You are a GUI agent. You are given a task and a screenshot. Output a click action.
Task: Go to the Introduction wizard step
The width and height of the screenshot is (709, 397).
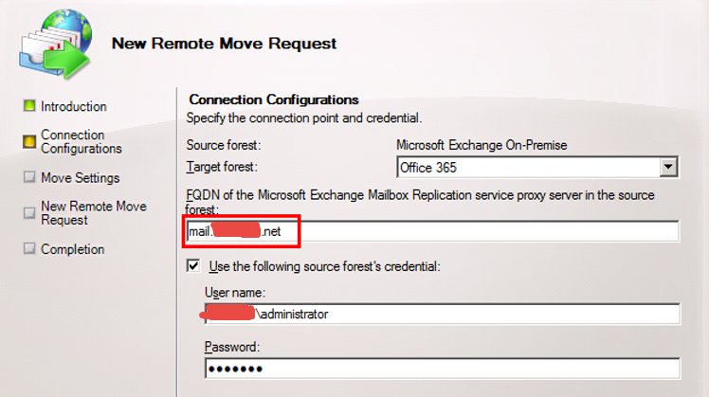click(x=74, y=106)
